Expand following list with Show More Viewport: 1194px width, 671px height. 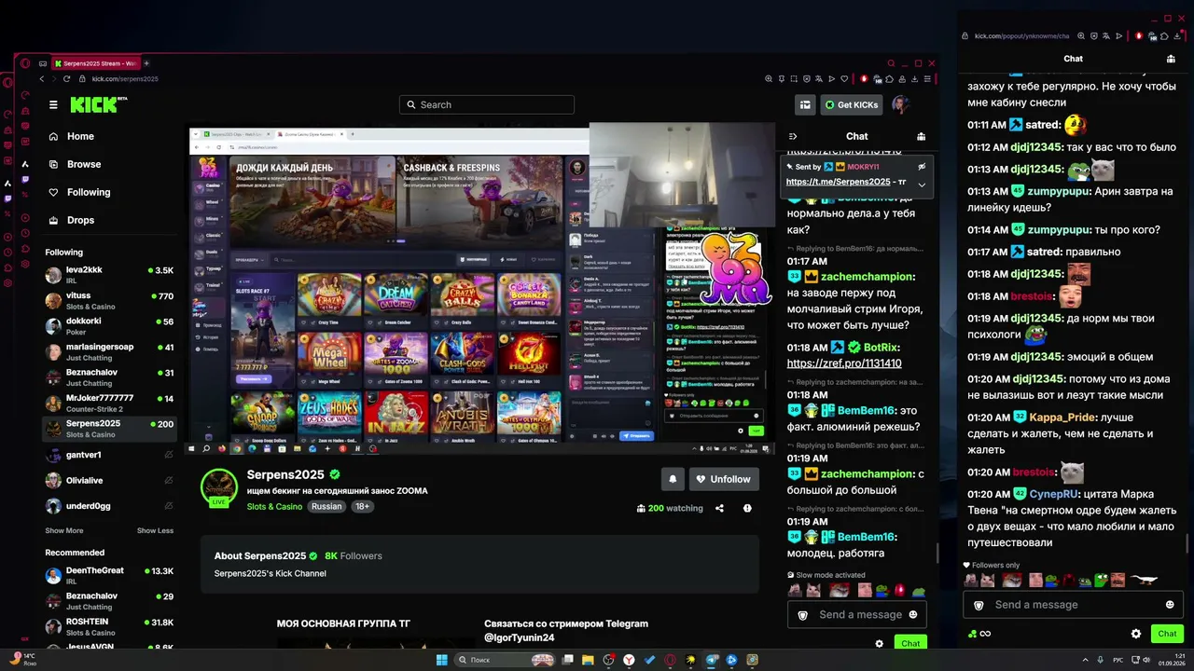[64, 531]
